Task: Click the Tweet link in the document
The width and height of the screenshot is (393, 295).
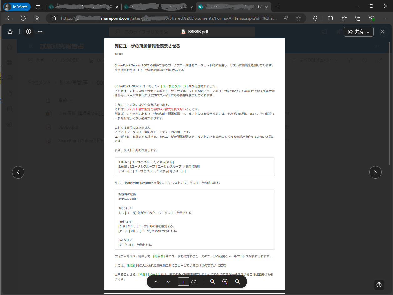Action: coord(119,54)
